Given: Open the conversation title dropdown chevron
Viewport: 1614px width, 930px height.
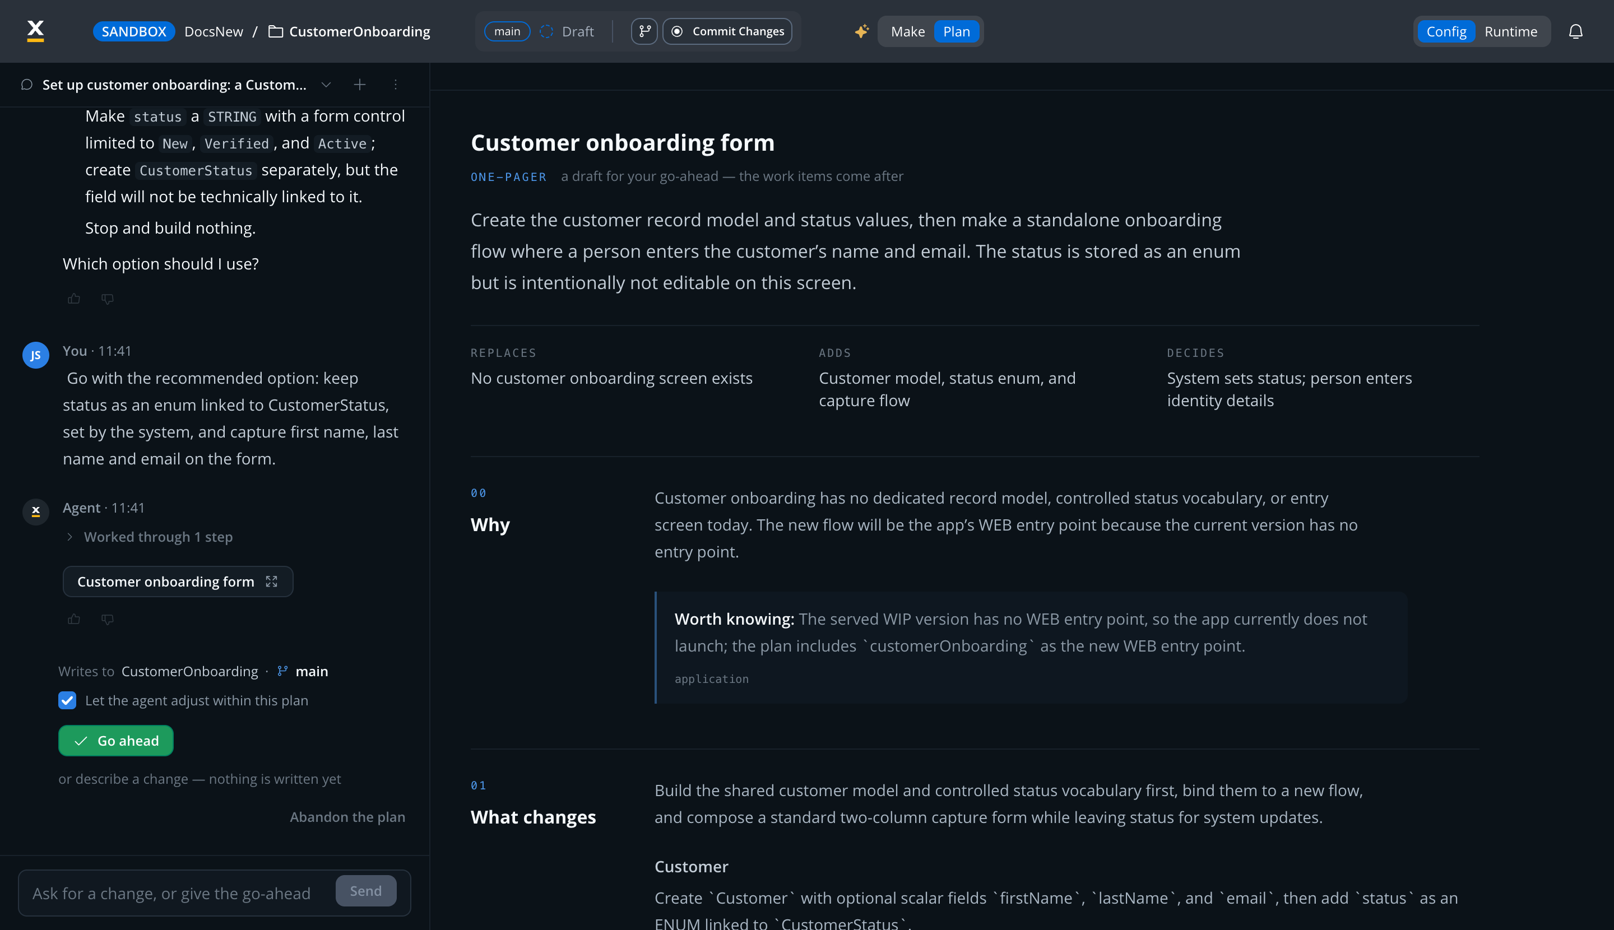Looking at the screenshot, I should (x=326, y=84).
